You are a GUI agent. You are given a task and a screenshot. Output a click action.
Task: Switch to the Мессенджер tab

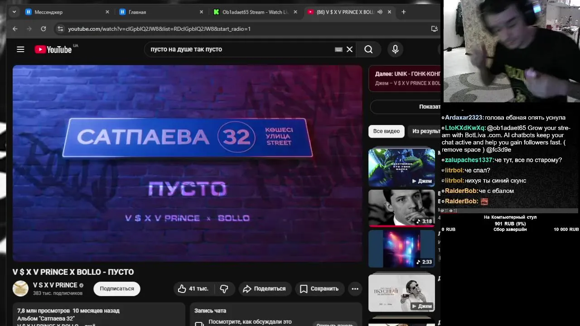pos(68,12)
